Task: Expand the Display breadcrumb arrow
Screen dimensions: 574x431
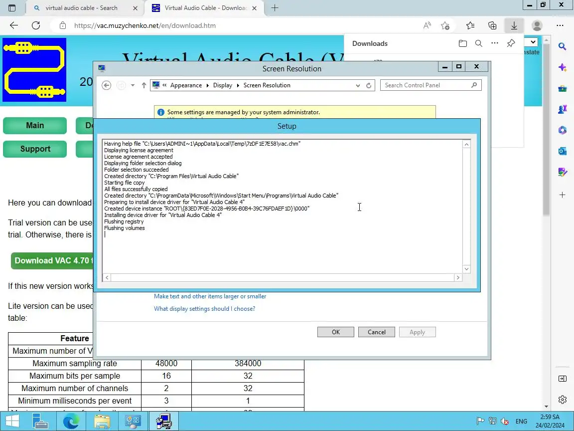Action: 238,85
